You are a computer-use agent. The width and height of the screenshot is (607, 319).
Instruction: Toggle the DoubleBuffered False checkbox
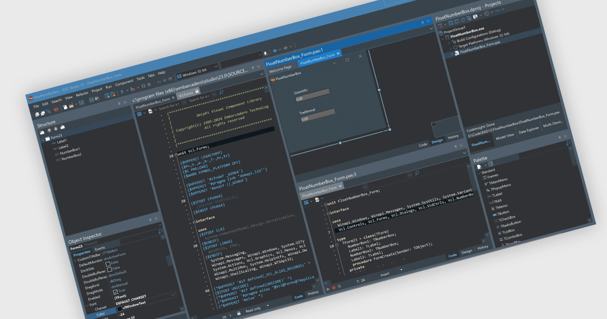(110, 270)
